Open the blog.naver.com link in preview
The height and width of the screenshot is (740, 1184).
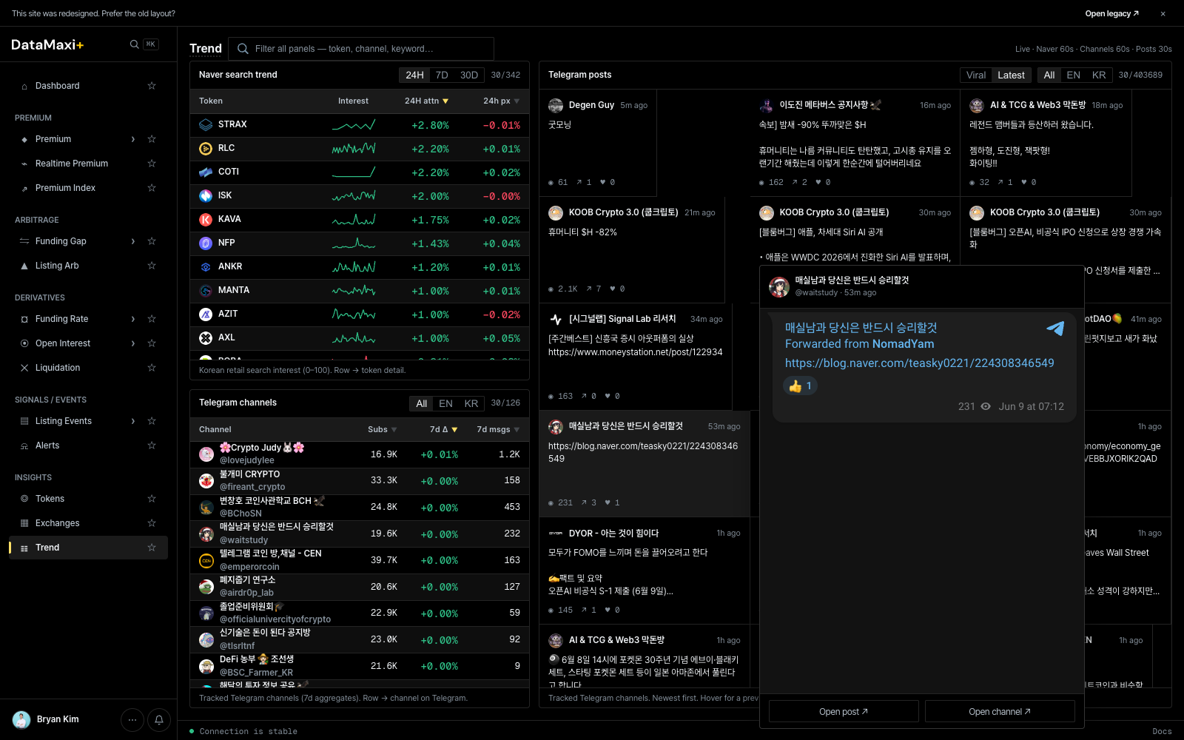tap(920, 363)
